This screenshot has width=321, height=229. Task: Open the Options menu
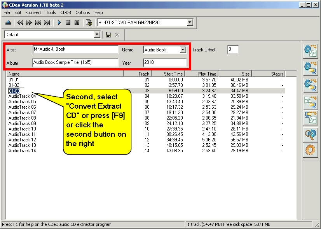[x=82, y=12]
